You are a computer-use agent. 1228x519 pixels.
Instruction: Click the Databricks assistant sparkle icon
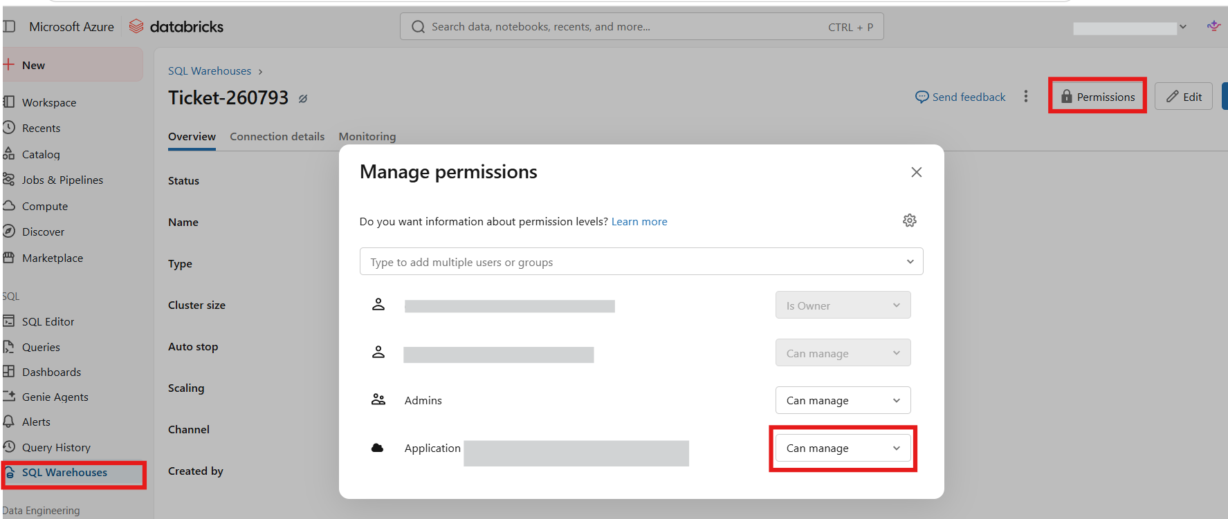1213,26
